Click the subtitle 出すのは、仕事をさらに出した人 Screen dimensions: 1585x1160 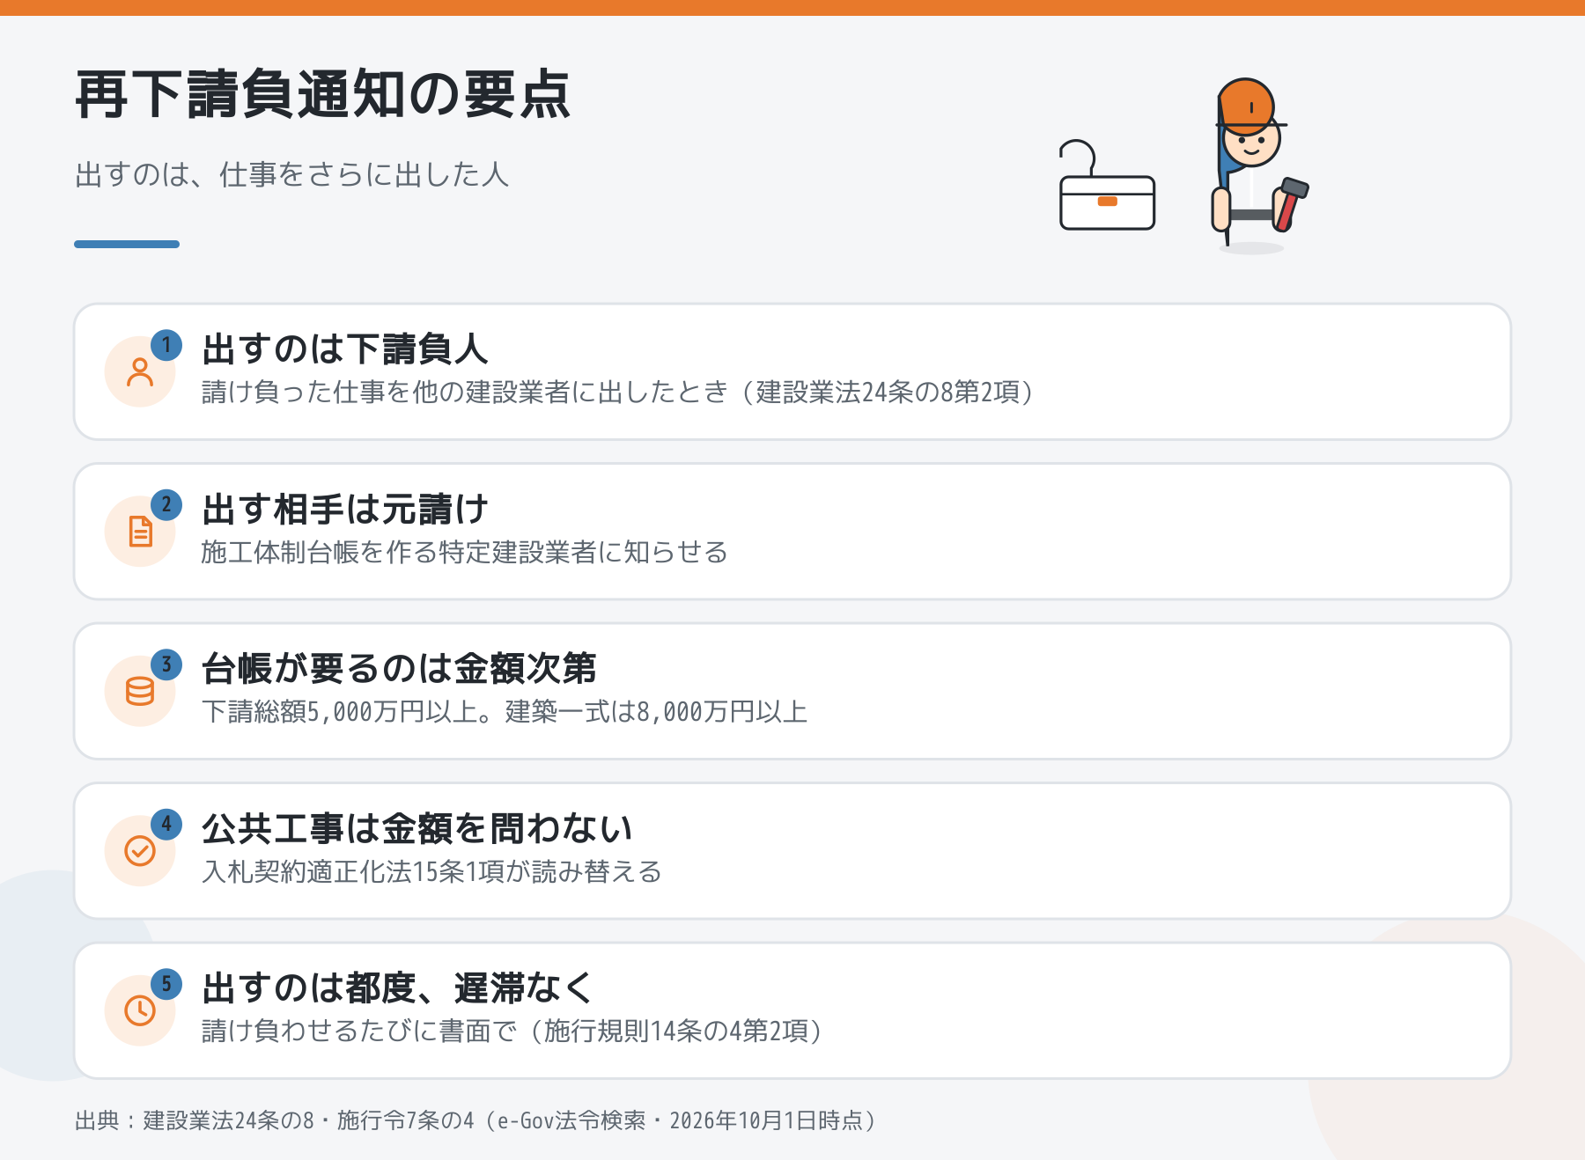click(x=292, y=174)
